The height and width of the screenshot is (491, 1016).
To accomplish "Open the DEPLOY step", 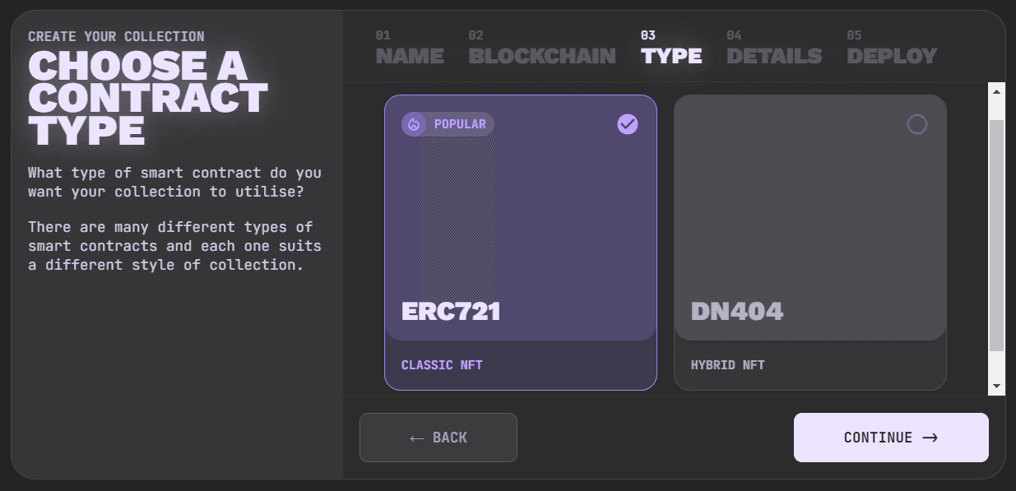I will (x=892, y=56).
